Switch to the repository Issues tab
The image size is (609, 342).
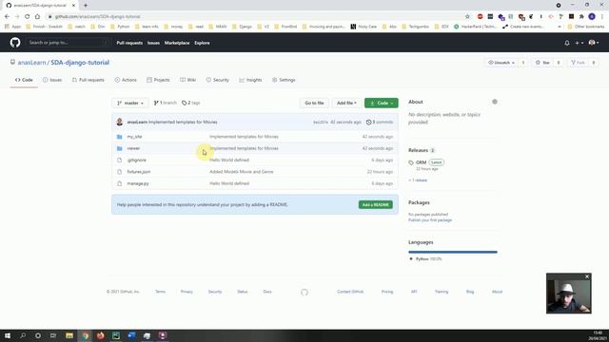52,80
